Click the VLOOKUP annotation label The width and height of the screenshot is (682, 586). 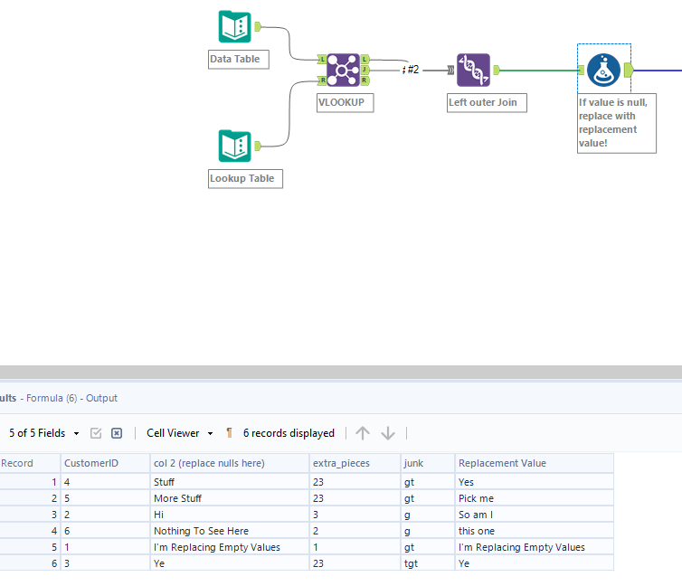pos(345,102)
